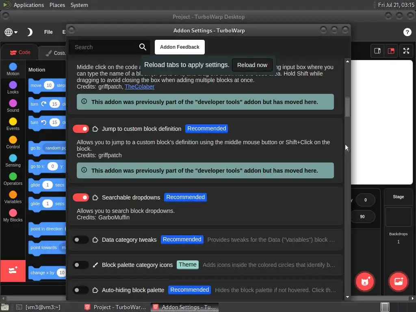Select the Variables category
This screenshot has width=416, height=312.
(13, 197)
